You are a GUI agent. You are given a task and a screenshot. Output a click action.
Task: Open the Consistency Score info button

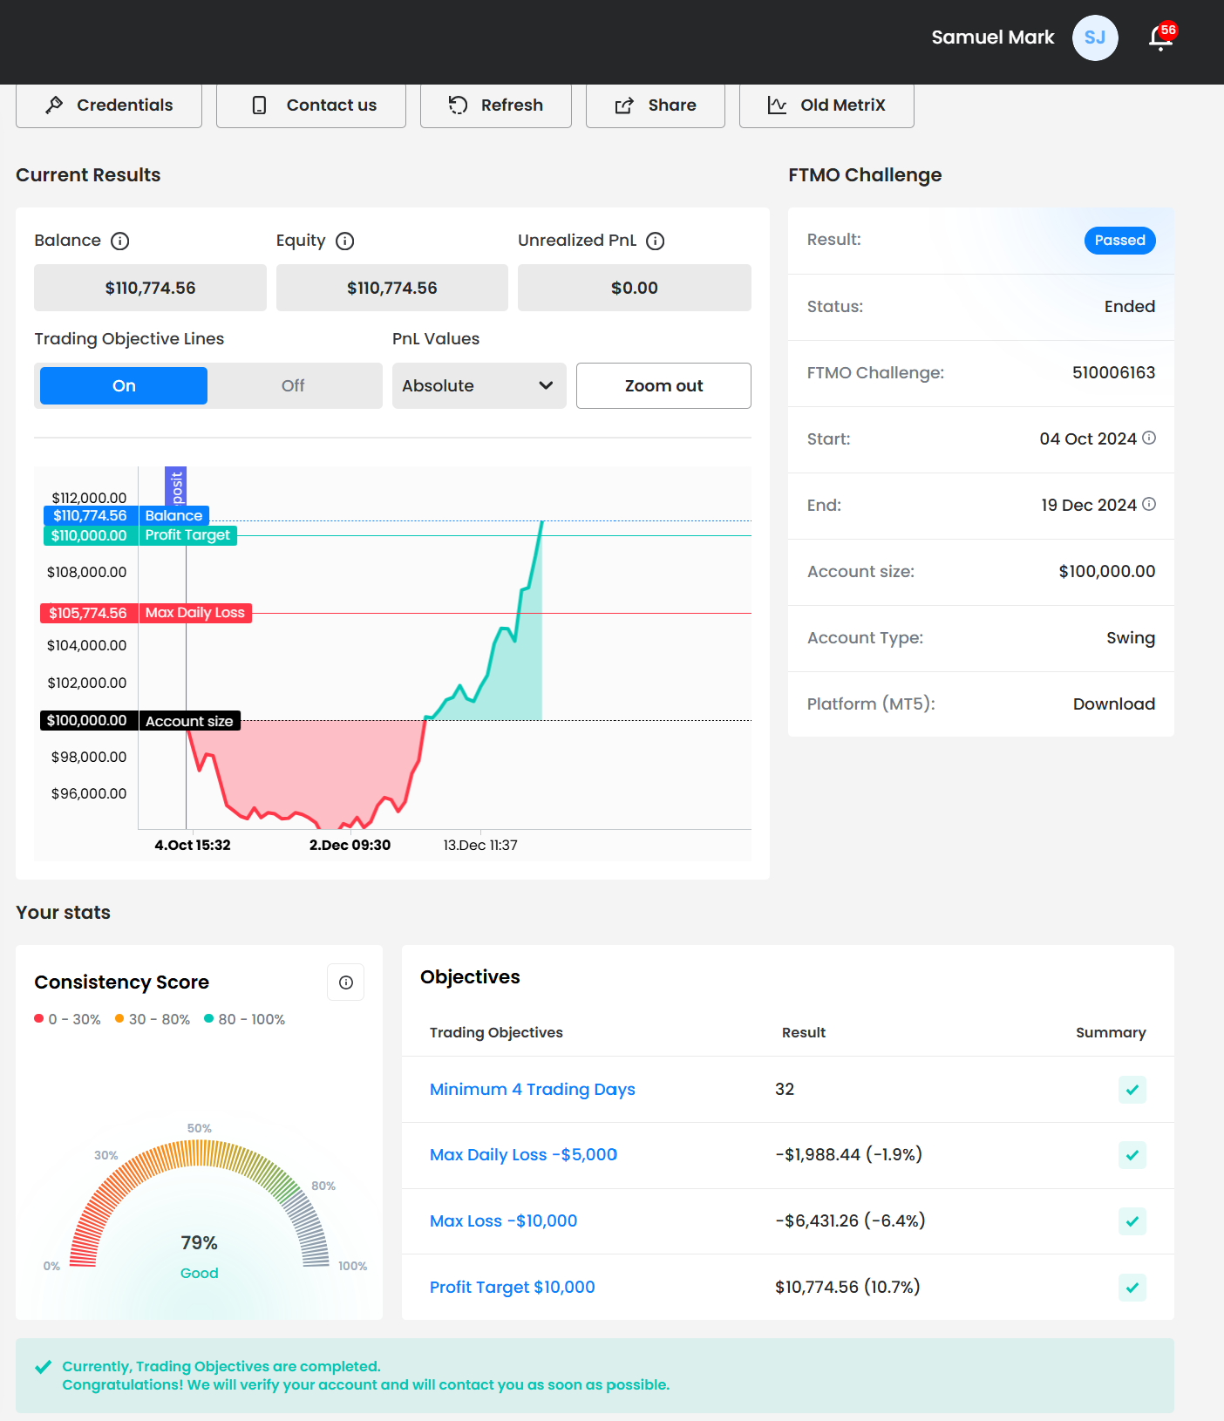[x=346, y=982]
